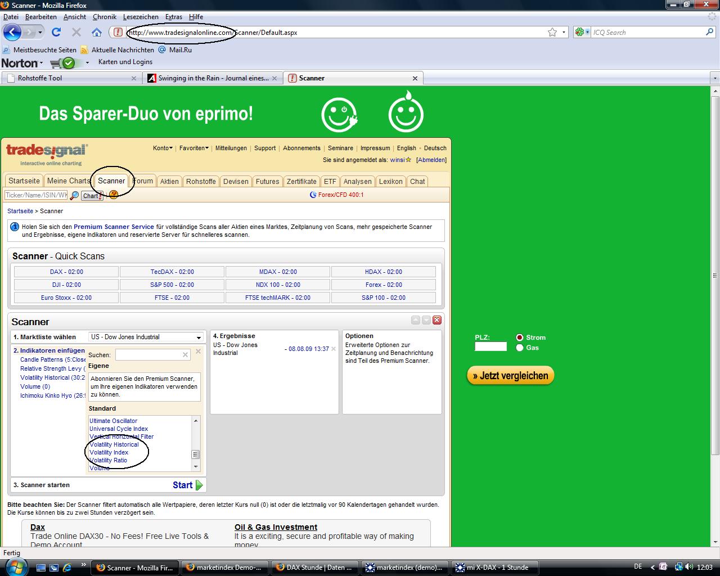Screen dimensions: 720x576
Task: Click the indicator list scrollbar down arrow
Action: click(x=196, y=466)
